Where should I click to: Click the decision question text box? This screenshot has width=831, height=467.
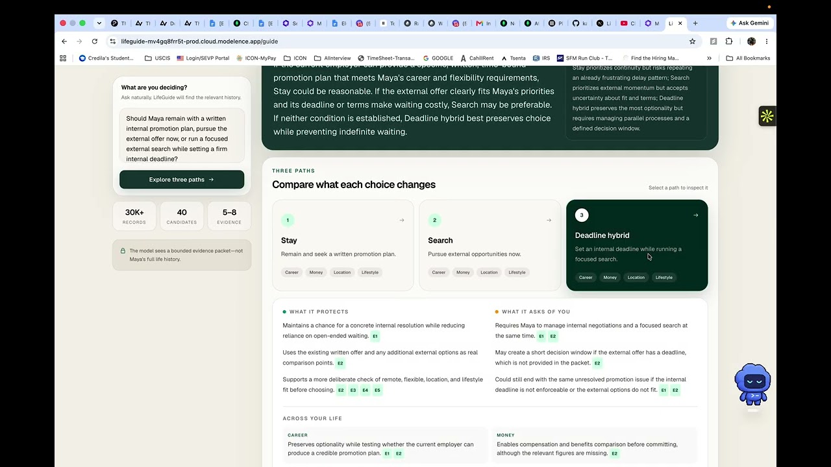pyautogui.click(x=182, y=136)
